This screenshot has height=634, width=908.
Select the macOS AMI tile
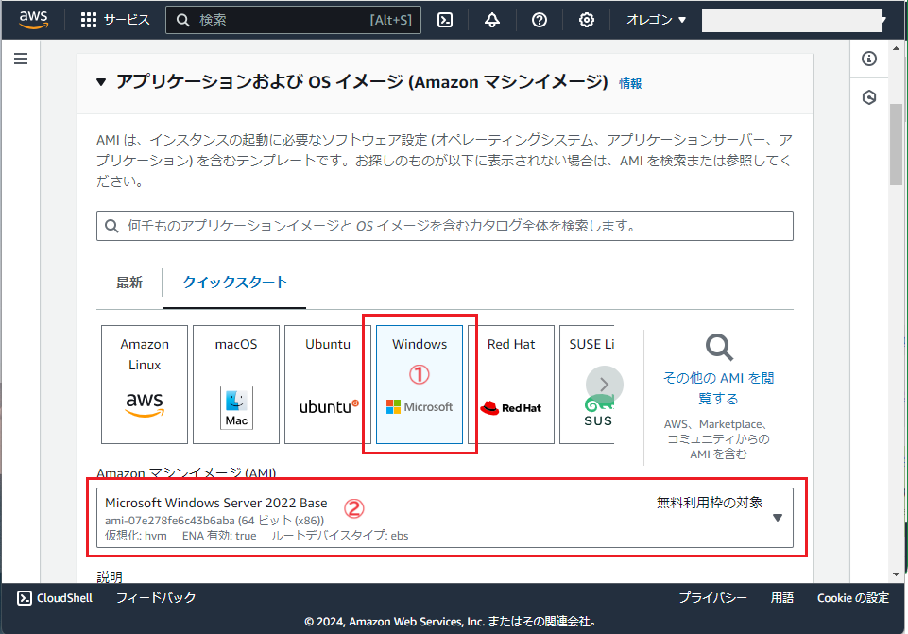click(x=236, y=385)
